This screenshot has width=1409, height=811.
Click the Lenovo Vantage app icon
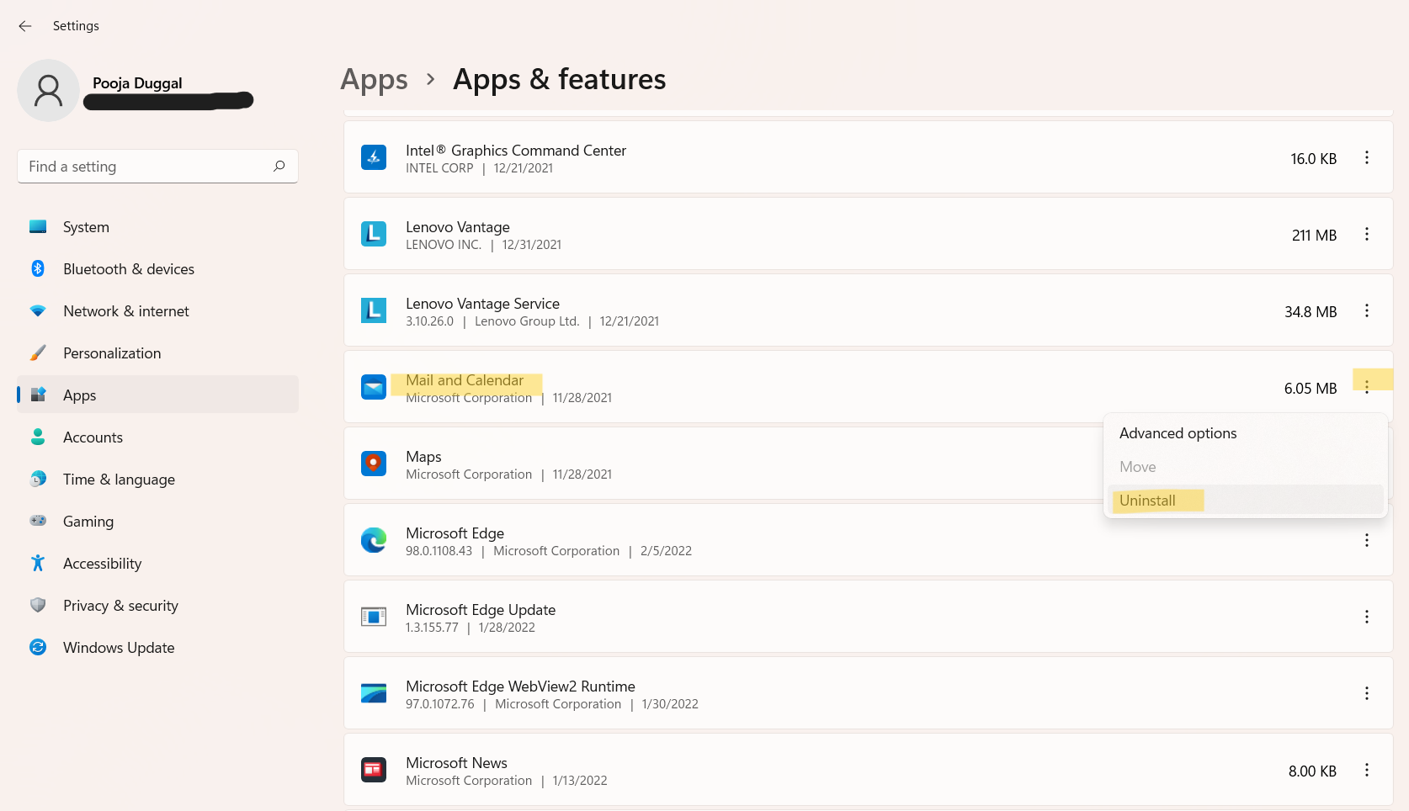(x=374, y=234)
